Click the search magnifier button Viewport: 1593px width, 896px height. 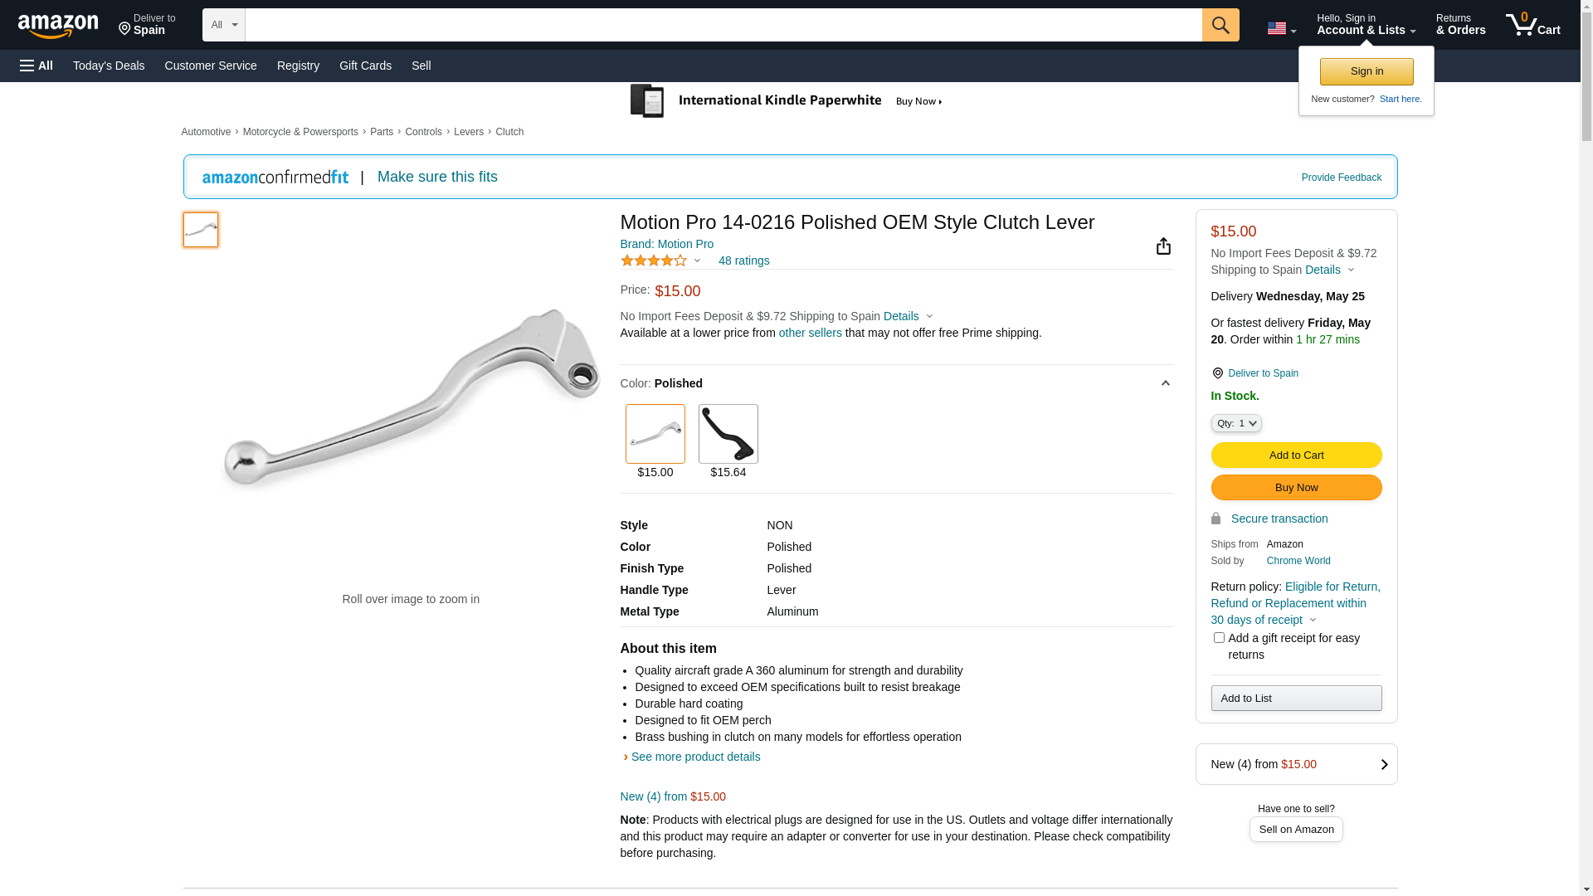(1220, 25)
